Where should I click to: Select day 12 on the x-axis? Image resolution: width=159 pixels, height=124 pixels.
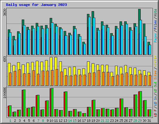tap(61, 121)
